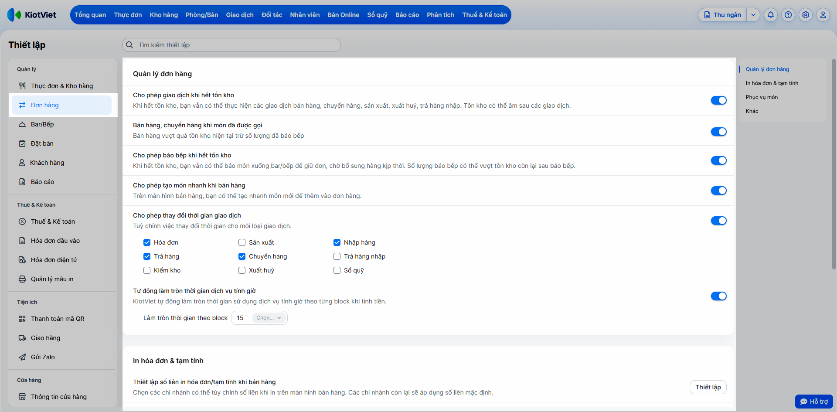Open the user account icon
The height and width of the screenshot is (412, 837).
tap(823, 15)
